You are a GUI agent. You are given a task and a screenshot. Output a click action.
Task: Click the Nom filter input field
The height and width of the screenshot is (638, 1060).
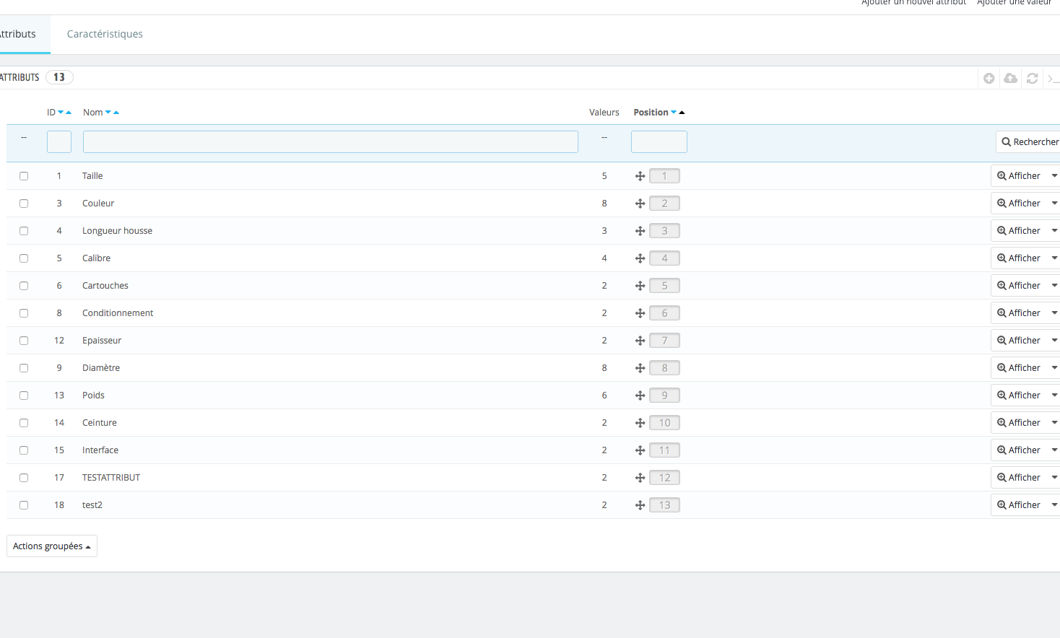pyautogui.click(x=331, y=142)
